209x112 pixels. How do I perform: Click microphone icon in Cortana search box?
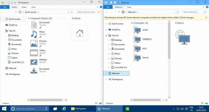coord(46,109)
